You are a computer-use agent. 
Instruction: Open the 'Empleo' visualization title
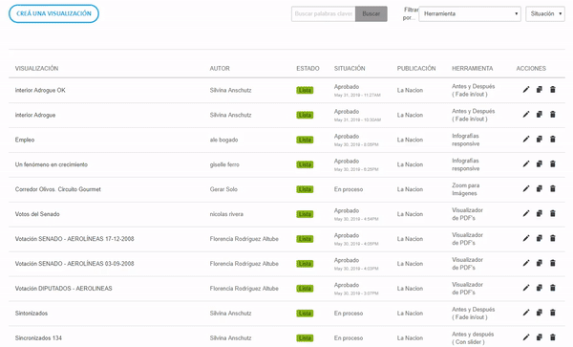[25, 141]
